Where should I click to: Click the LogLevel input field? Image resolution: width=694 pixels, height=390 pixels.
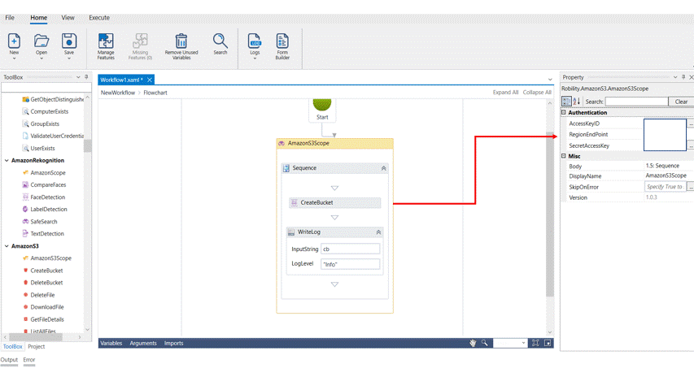(350, 264)
